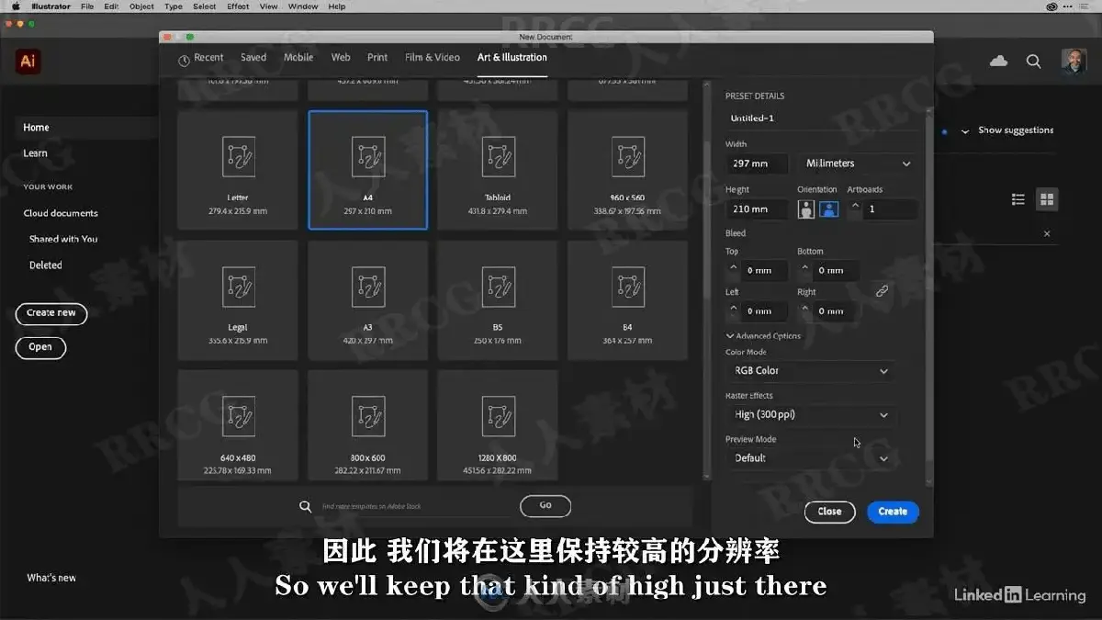Open Raster Effects High (300 ppi) dropdown
This screenshot has height=620, width=1102.
(x=812, y=414)
